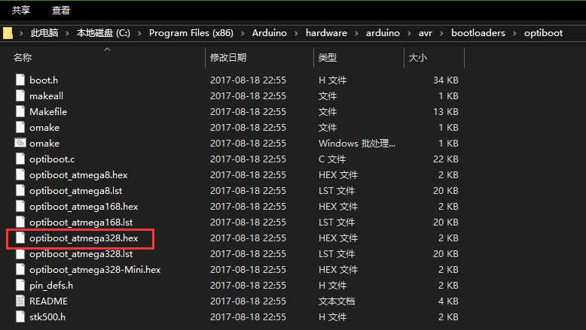This screenshot has height=330, width=586.
Task: Click optiboot_atmega8.hex file icon
Action: coord(20,174)
